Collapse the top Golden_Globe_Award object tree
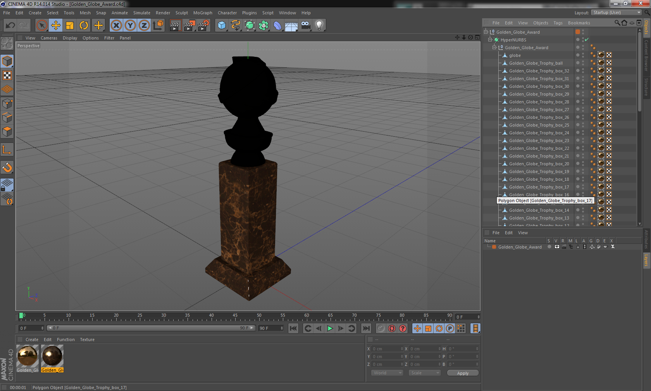Screen dimensions: 651x391 486,32
